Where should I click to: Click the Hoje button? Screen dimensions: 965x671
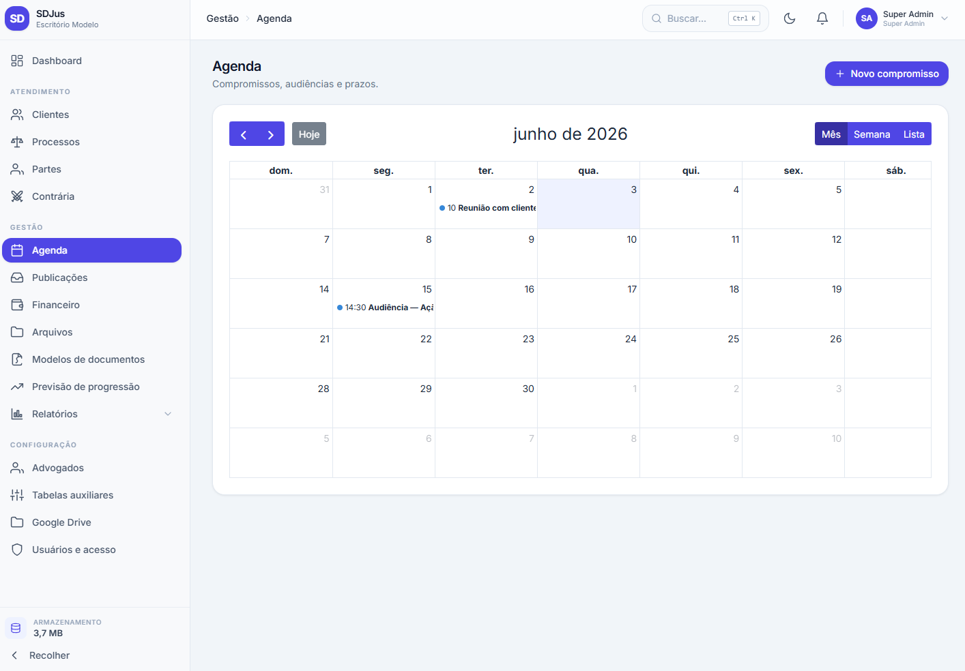[309, 134]
